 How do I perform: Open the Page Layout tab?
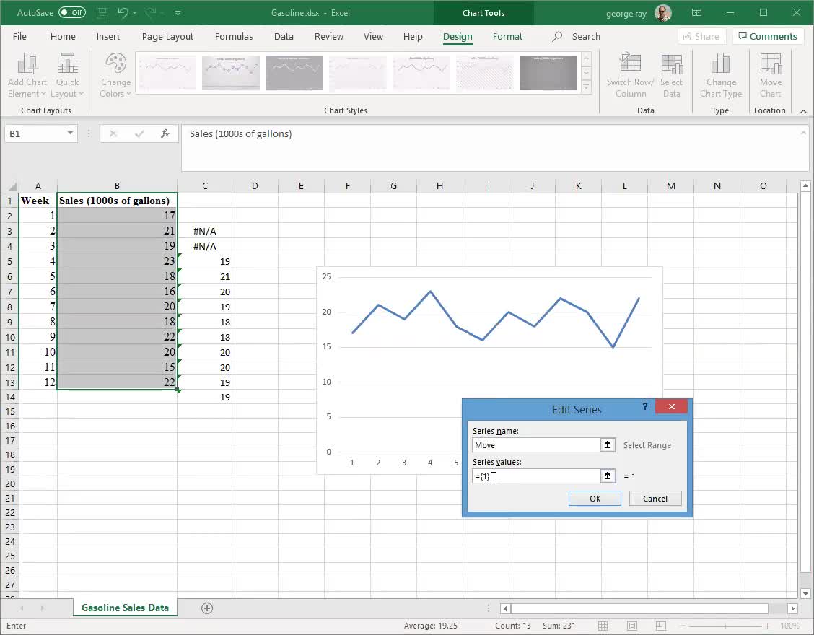tap(167, 36)
